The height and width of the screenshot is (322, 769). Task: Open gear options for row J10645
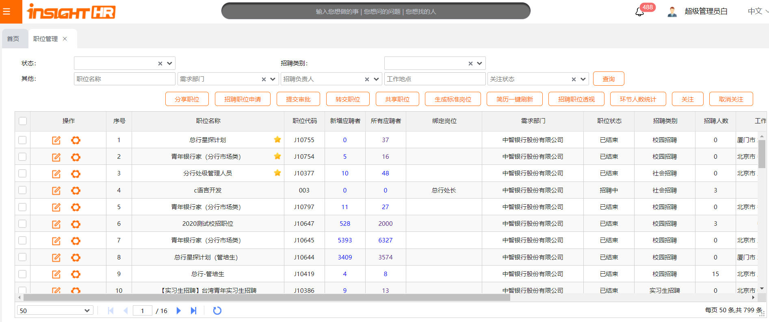click(x=76, y=240)
